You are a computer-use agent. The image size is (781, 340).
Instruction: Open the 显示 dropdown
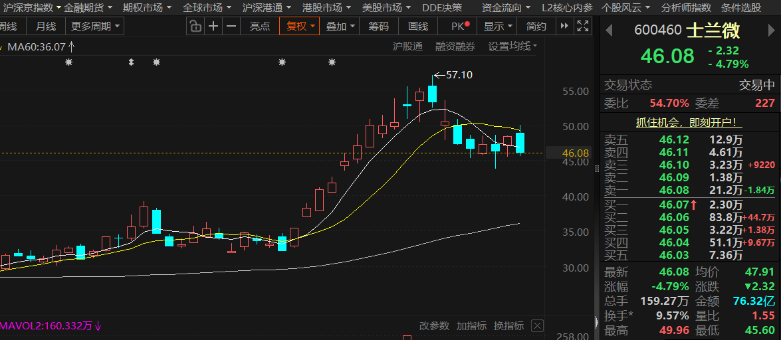497,27
